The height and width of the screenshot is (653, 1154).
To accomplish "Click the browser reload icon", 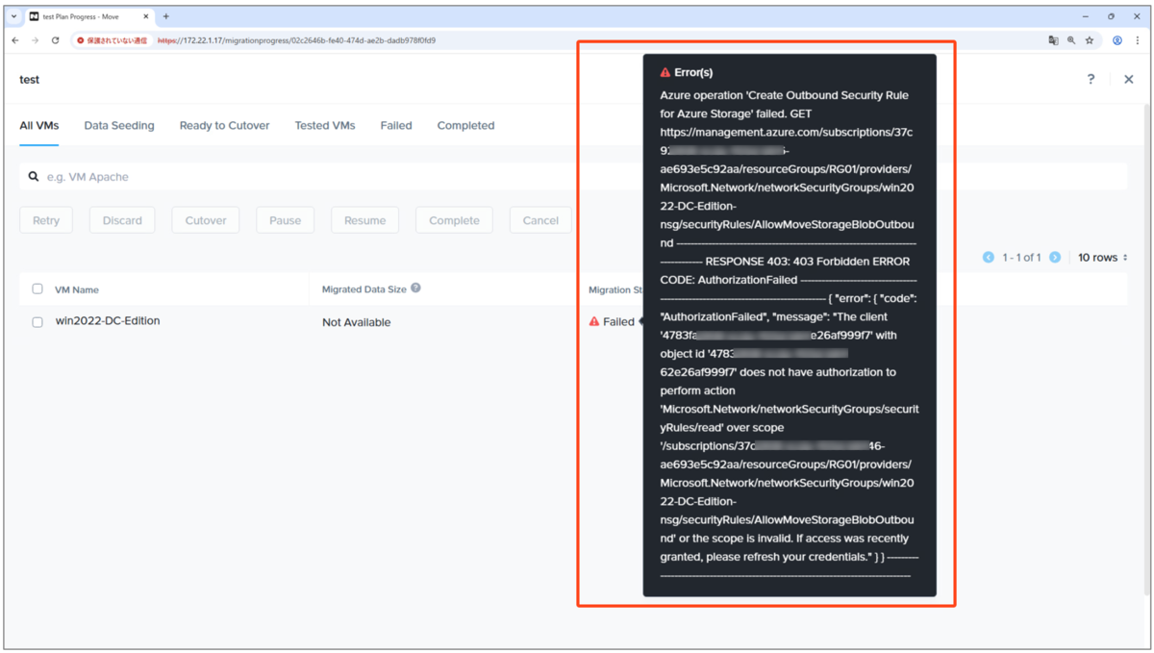I will click(55, 40).
